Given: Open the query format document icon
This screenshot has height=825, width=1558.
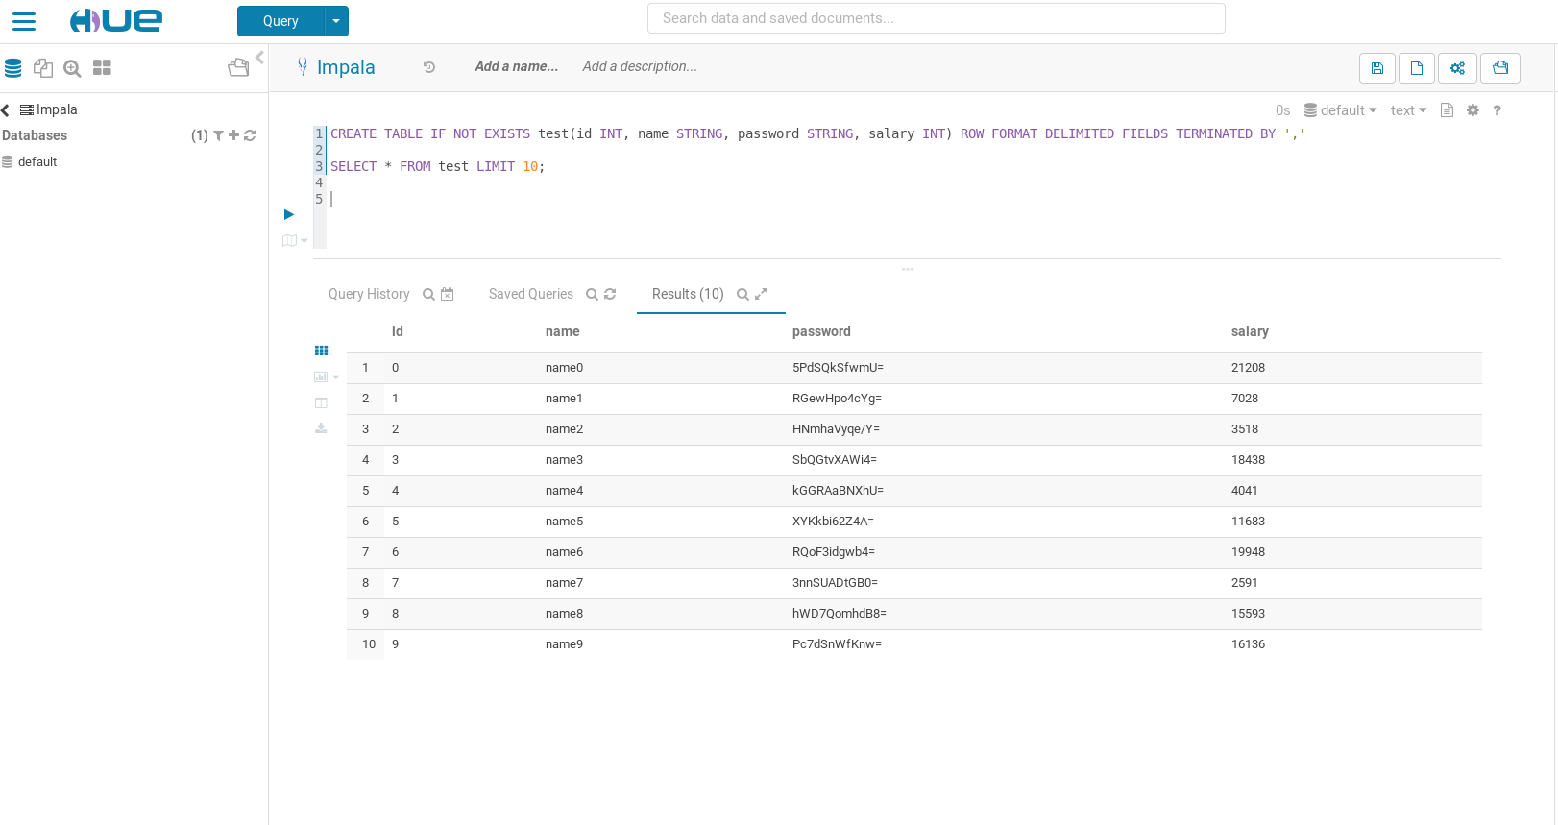Looking at the screenshot, I should point(1447,110).
